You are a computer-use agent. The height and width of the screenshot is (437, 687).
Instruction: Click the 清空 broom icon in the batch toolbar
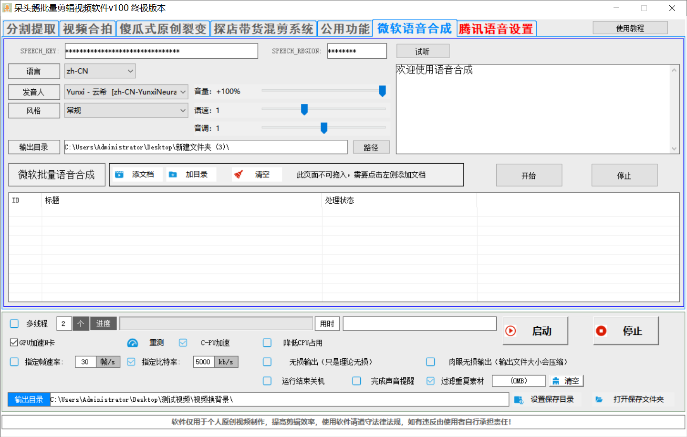tap(239, 175)
